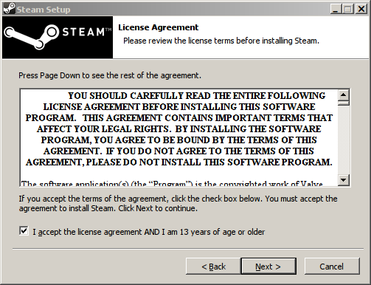Click the grayed-out maximize button
Screen dimensions: 371x285
tap(348, 9)
